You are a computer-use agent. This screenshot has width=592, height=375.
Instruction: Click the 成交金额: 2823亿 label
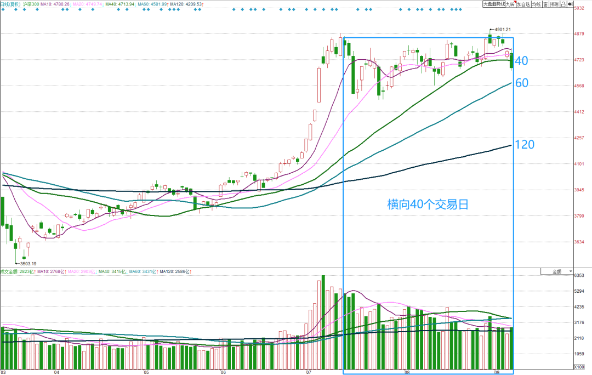pos(18,271)
